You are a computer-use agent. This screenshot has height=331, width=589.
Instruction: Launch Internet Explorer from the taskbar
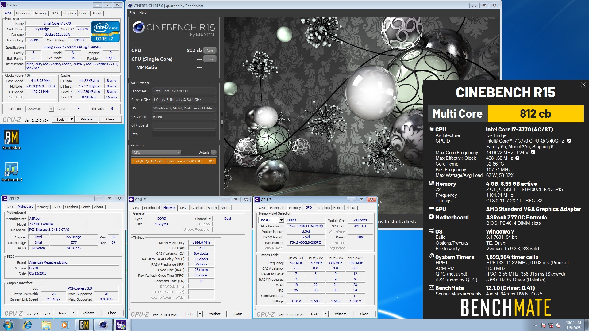point(28,325)
